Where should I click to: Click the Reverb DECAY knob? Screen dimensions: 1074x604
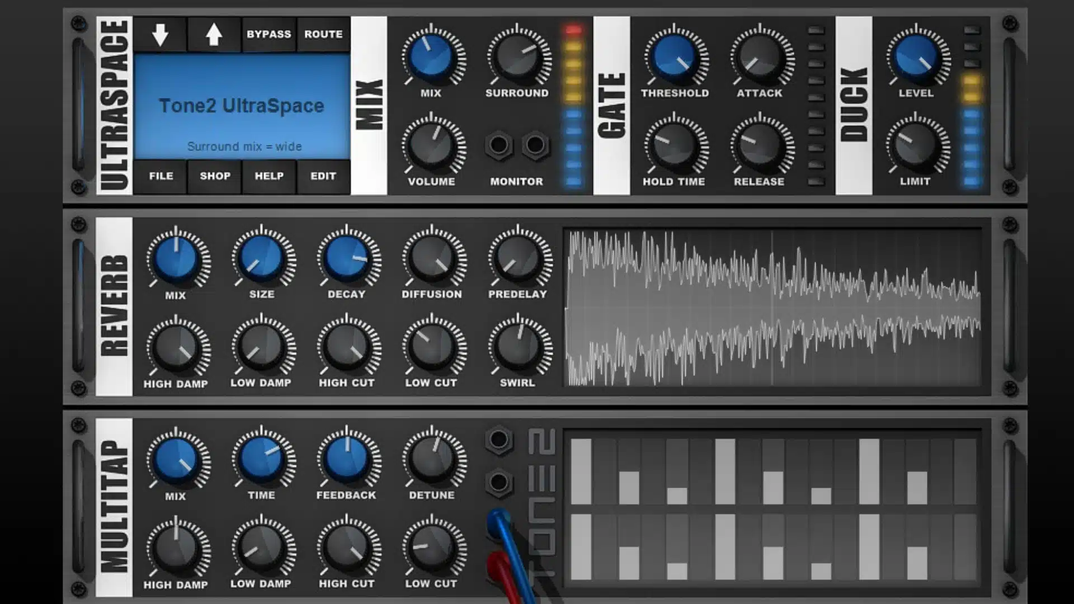347,258
